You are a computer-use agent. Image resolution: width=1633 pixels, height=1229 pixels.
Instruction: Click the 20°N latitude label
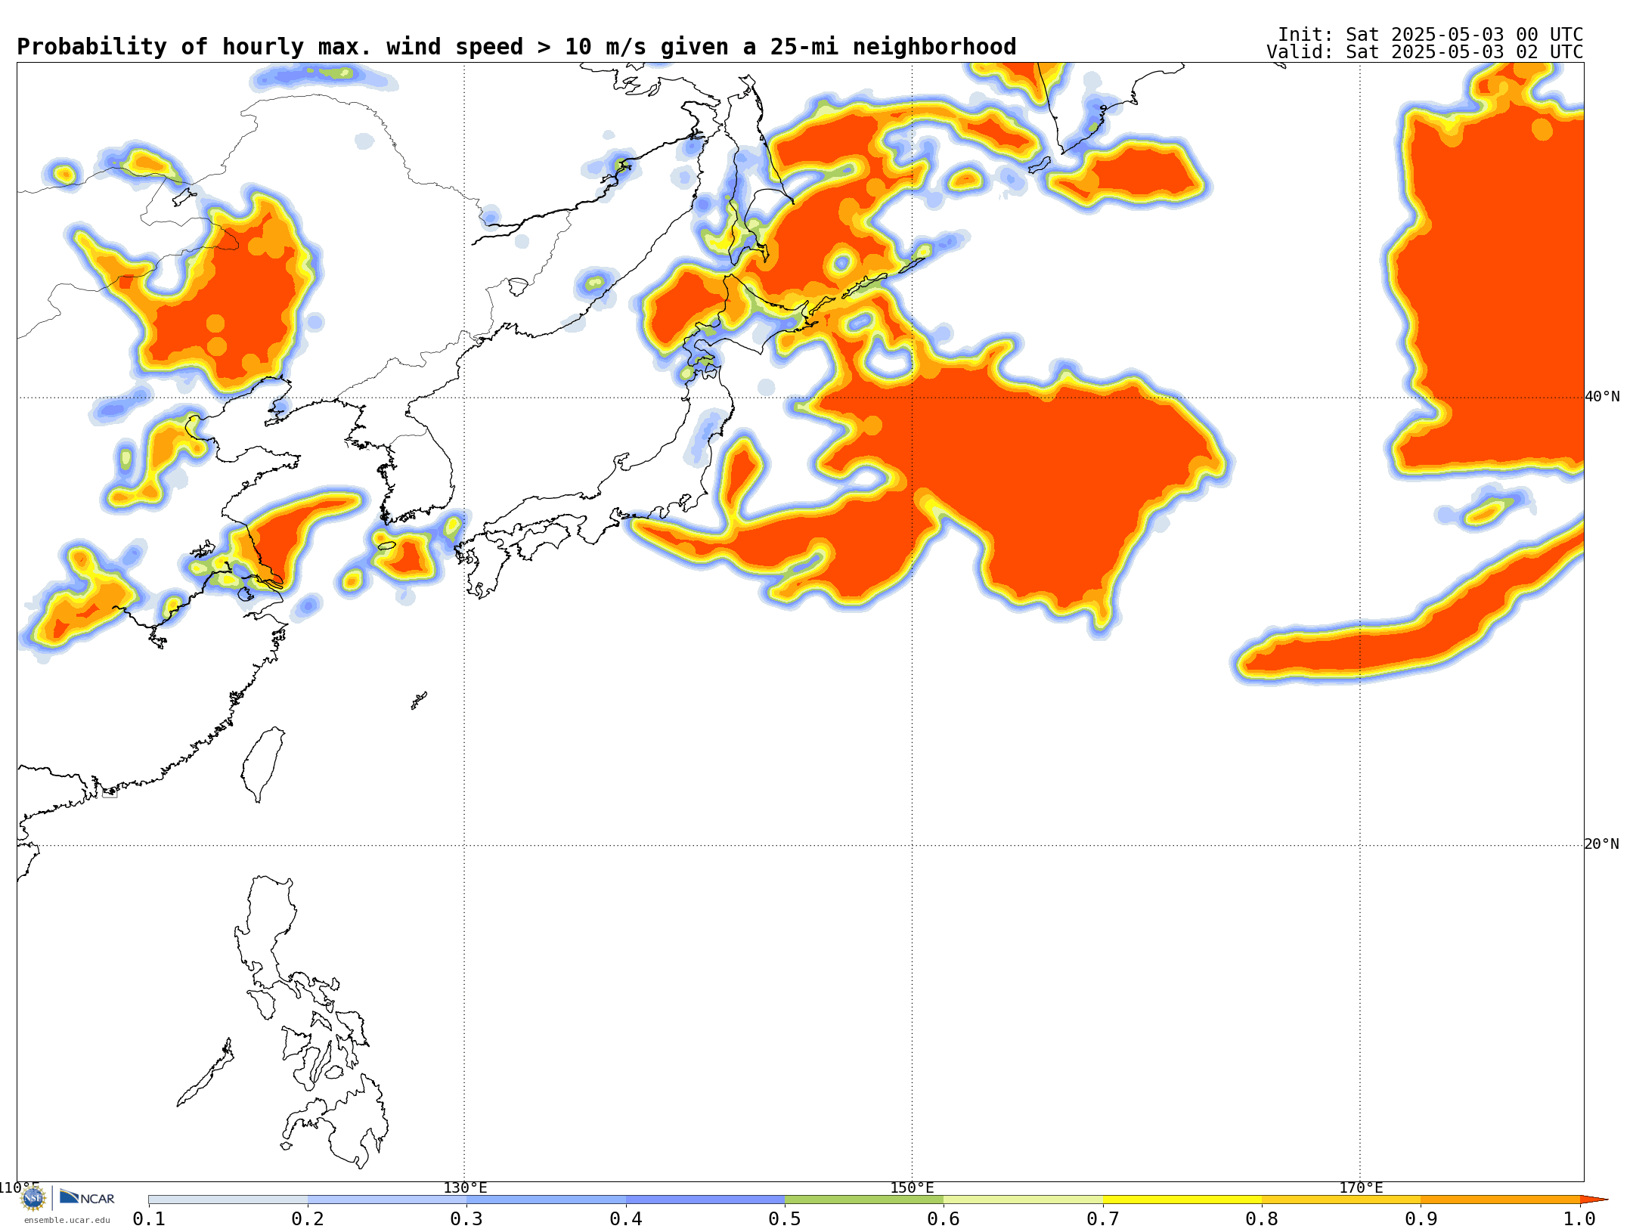(1602, 844)
